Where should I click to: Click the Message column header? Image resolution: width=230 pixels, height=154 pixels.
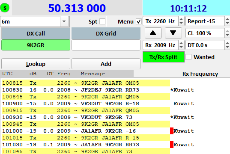93,74
